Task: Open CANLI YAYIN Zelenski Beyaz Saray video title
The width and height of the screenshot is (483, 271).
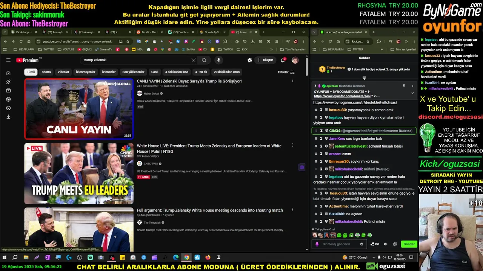Action: (189, 81)
